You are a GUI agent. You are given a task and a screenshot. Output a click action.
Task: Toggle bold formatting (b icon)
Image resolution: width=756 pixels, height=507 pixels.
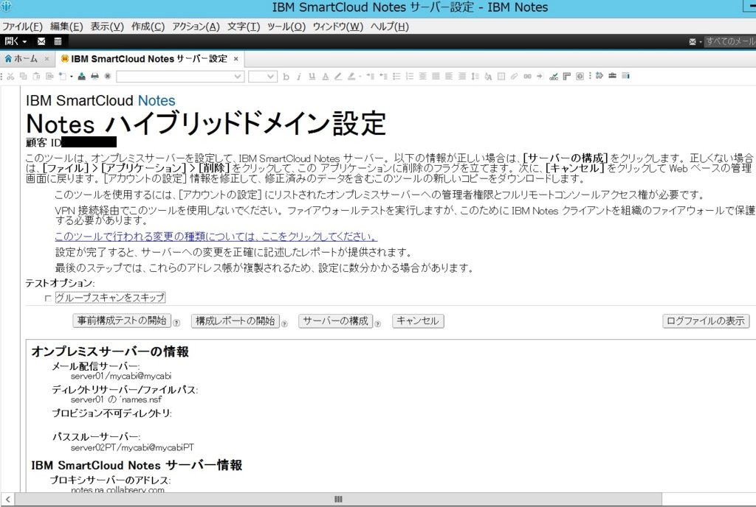[286, 76]
